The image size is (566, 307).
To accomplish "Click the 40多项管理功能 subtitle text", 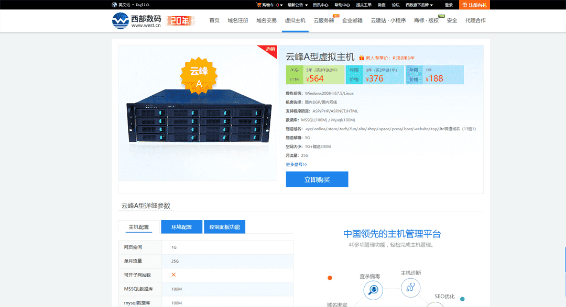I will 392,245.
